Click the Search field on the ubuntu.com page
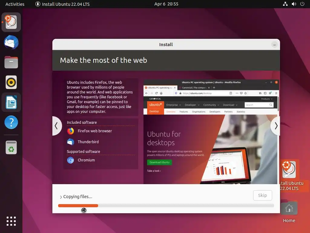This screenshot has height=233, width=310. (x=259, y=105)
